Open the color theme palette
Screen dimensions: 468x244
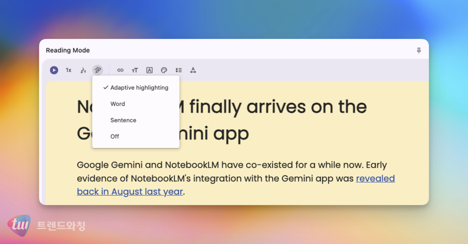(x=164, y=70)
